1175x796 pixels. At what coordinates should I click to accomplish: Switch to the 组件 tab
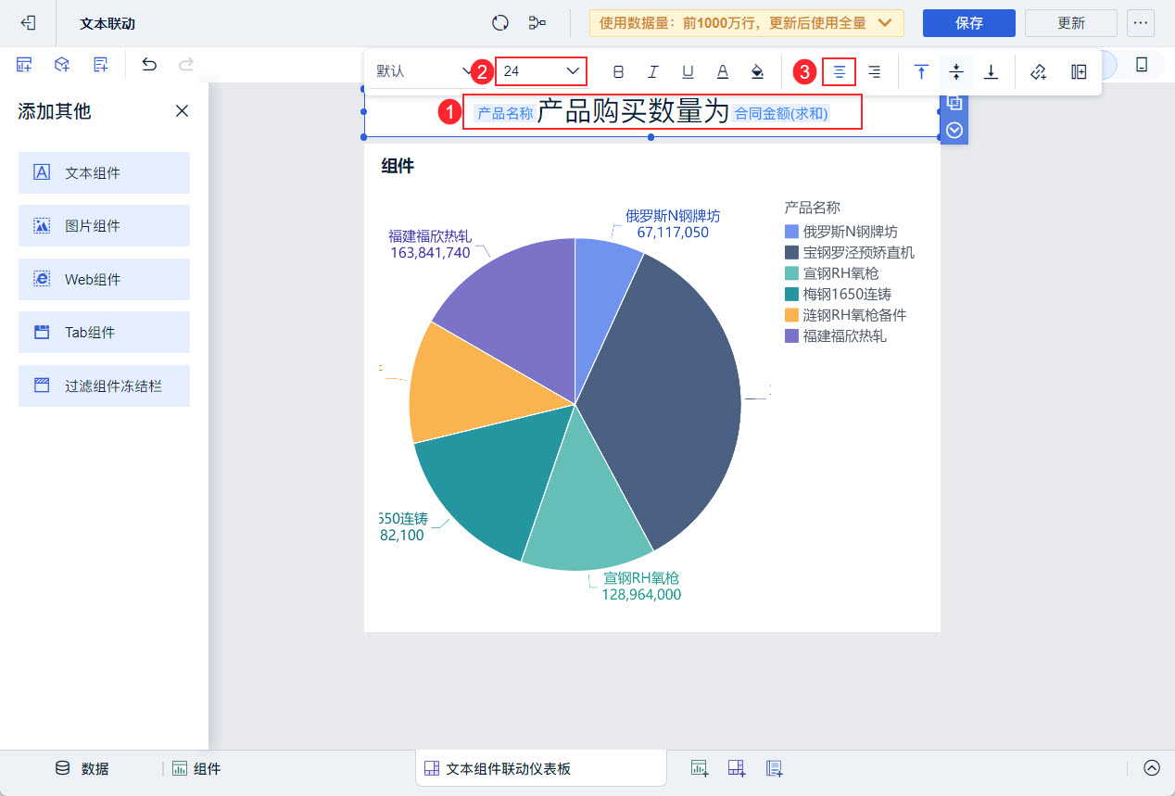(x=196, y=768)
